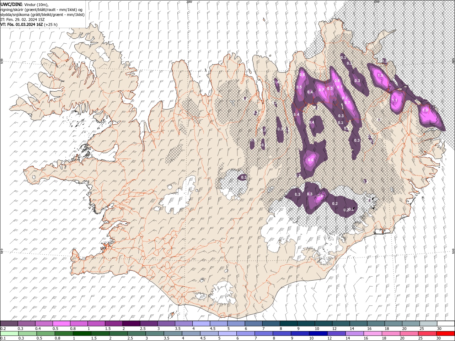Screen dimensions: 455x341
Task: Click the '20W' longitude label
Action: click(x=189, y=2)
